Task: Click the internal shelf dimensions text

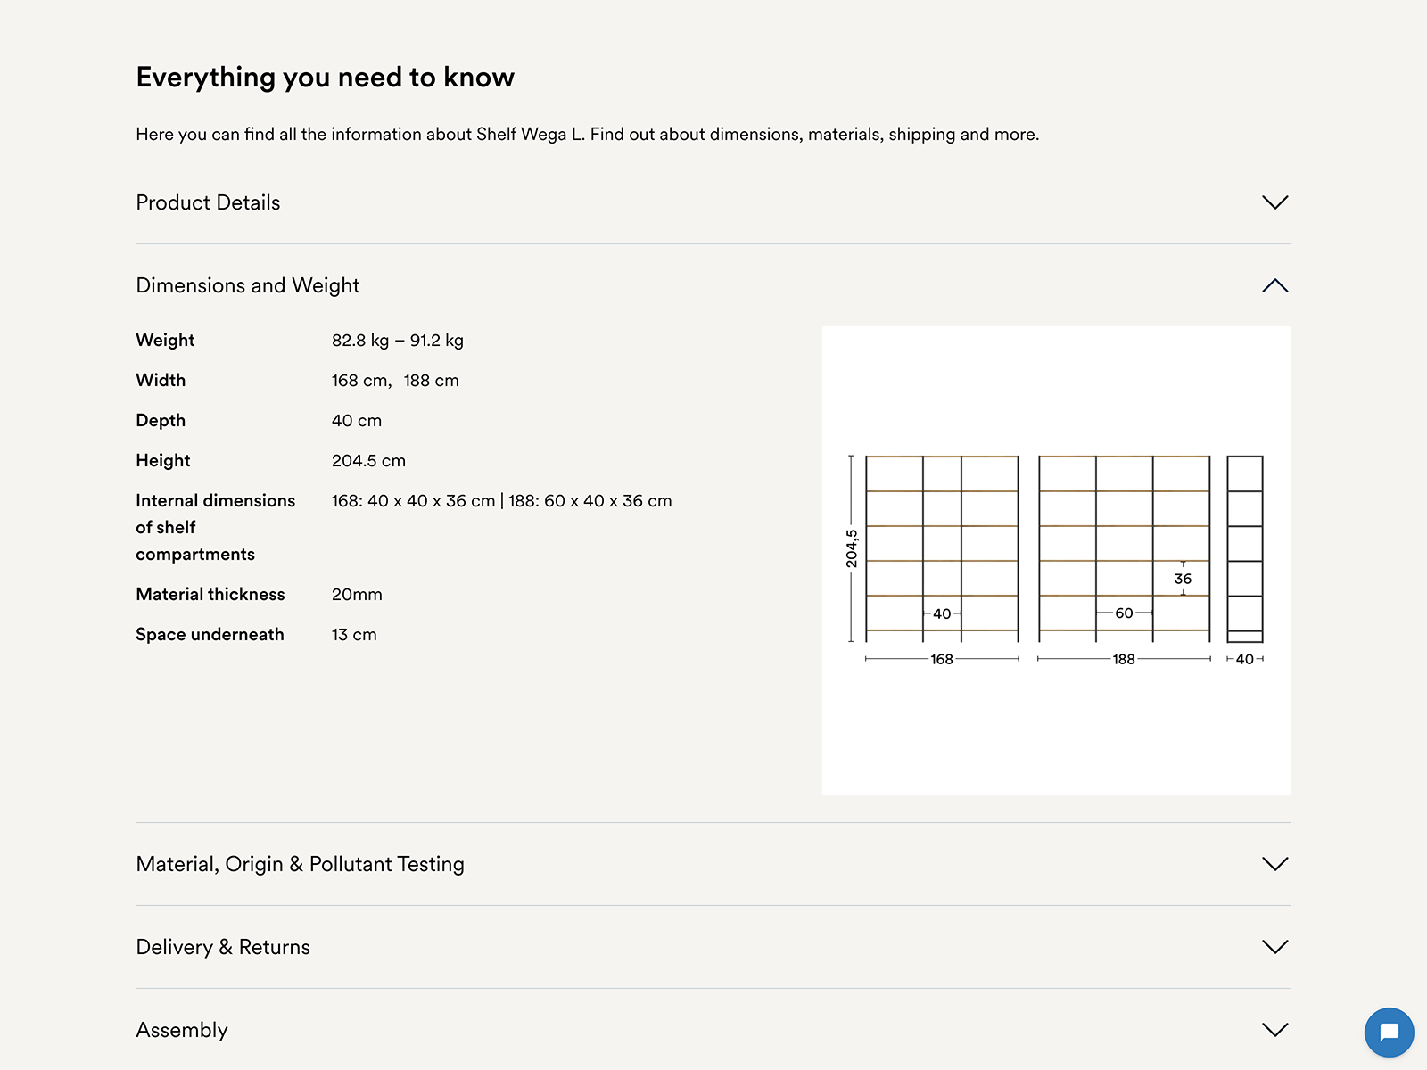Action: click(500, 500)
